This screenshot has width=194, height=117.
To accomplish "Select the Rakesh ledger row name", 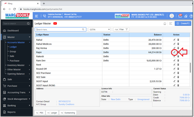I will click(x=40, y=56).
